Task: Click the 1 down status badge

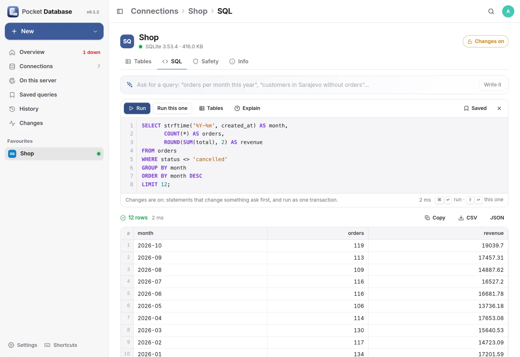Action: (x=91, y=52)
